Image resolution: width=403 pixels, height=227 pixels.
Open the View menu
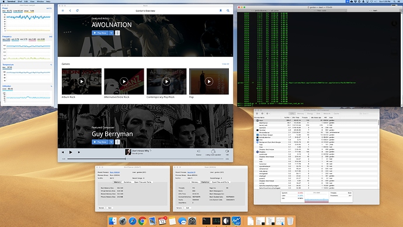click(x=32, y=1)
